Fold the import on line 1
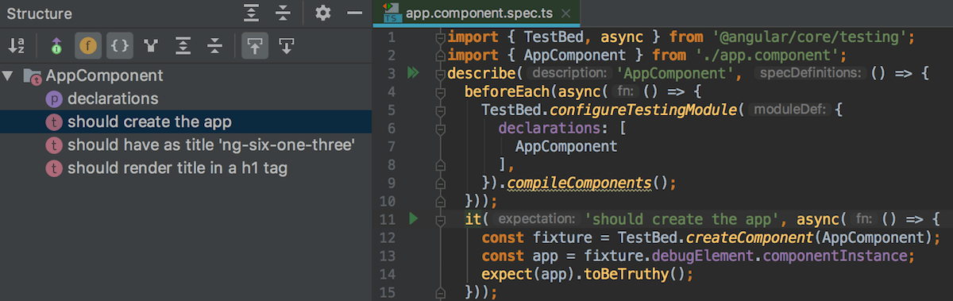 (x=440, y=37)
